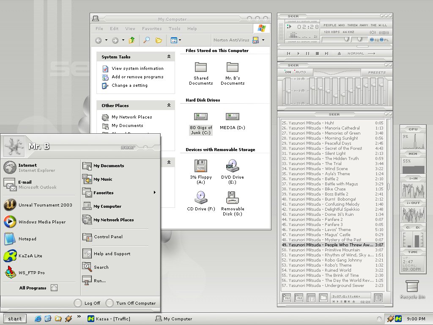Viewport: 433px width, 325px height.
Task: Open the Favorites menu in menu bar
Action: click(x=151, y=29)
